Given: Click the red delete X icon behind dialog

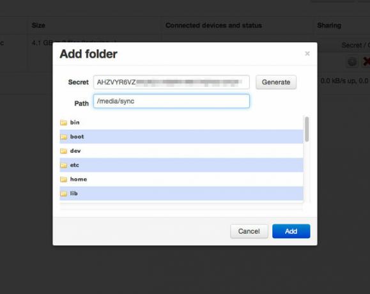Looking at the screenshot, I should click(366, 62).
